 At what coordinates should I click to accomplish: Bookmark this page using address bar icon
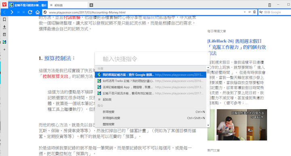point(255,12)
